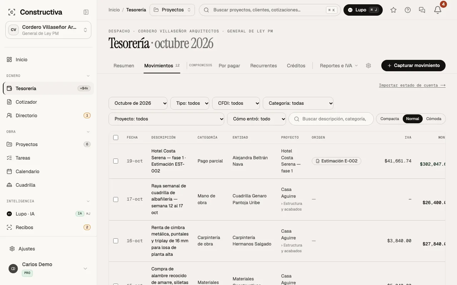457x285 pixels.
Task: Select Cómoda density option
Action: [x=434, y=119]
